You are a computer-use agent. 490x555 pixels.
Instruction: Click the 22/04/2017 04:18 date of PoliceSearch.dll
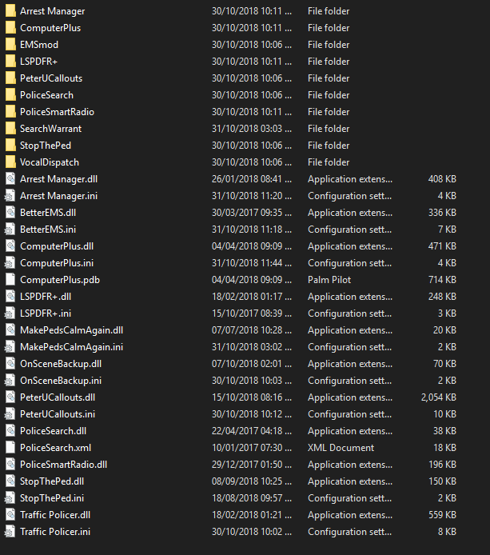(252, 431)
